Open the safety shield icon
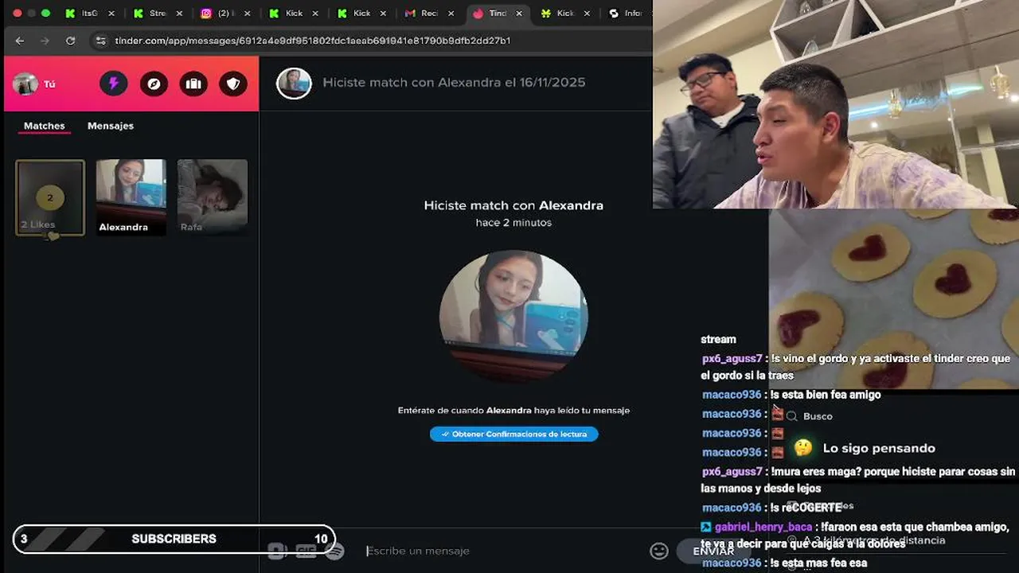The width and height of the screenshot is (1019, 573). coord(233,84)
